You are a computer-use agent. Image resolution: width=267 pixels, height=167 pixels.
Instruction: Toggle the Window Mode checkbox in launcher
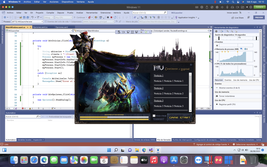pyautogui.click(x=154, y=116)
